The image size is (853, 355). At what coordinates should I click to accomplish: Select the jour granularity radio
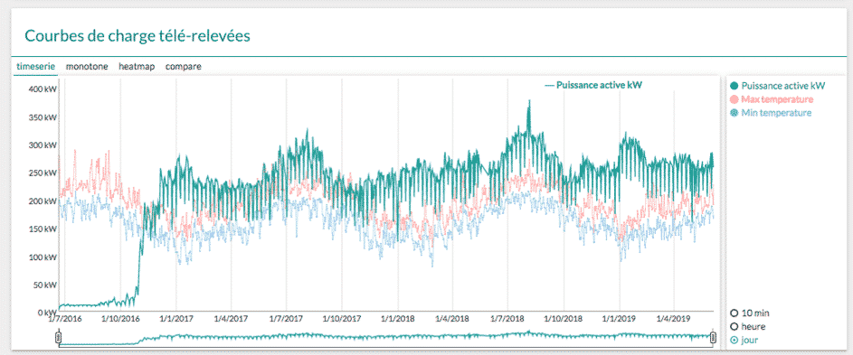point(735,341)
